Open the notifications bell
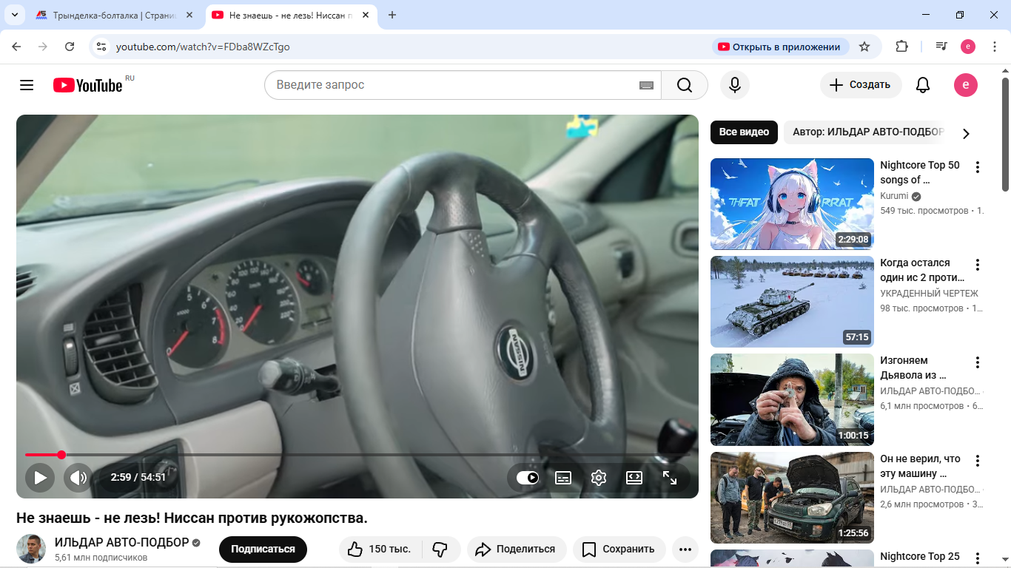Image resolution: width=1011 pixels, height=568 pixels. 922,85
